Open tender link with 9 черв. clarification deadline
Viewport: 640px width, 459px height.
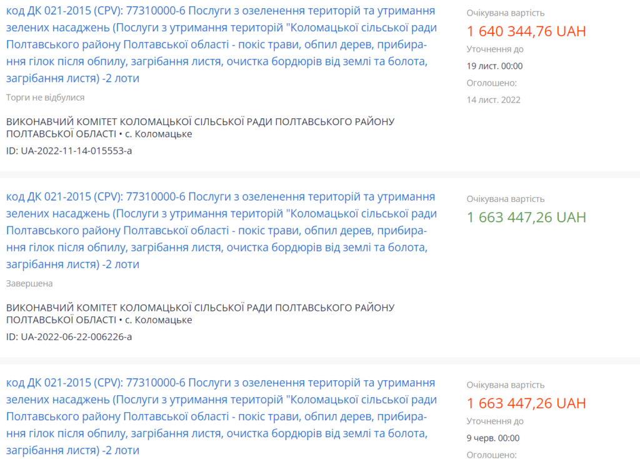221,416
